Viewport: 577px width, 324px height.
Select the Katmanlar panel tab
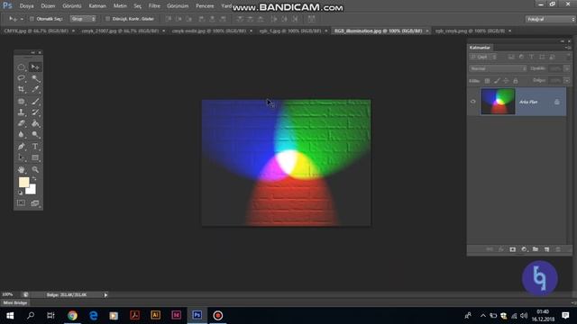[480, 48]
